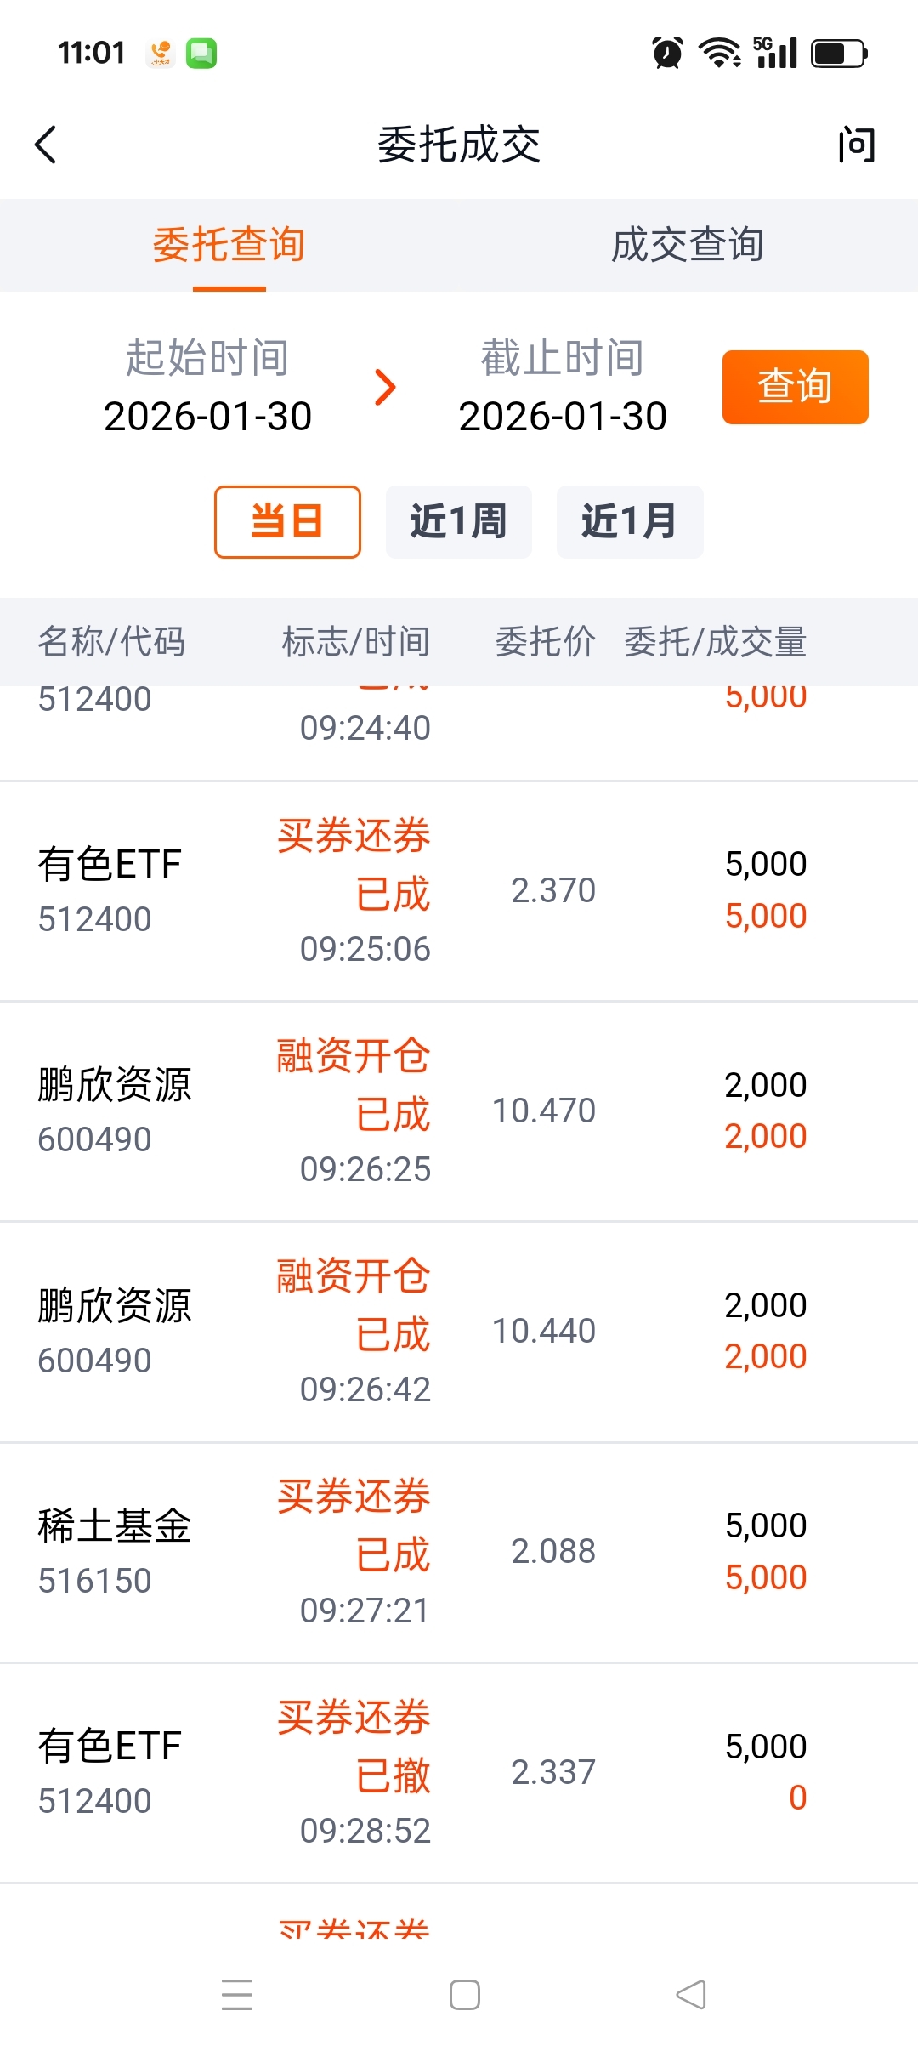Open the 鹏欣资源 order at 09:26:25

(x=459, y=1111)
